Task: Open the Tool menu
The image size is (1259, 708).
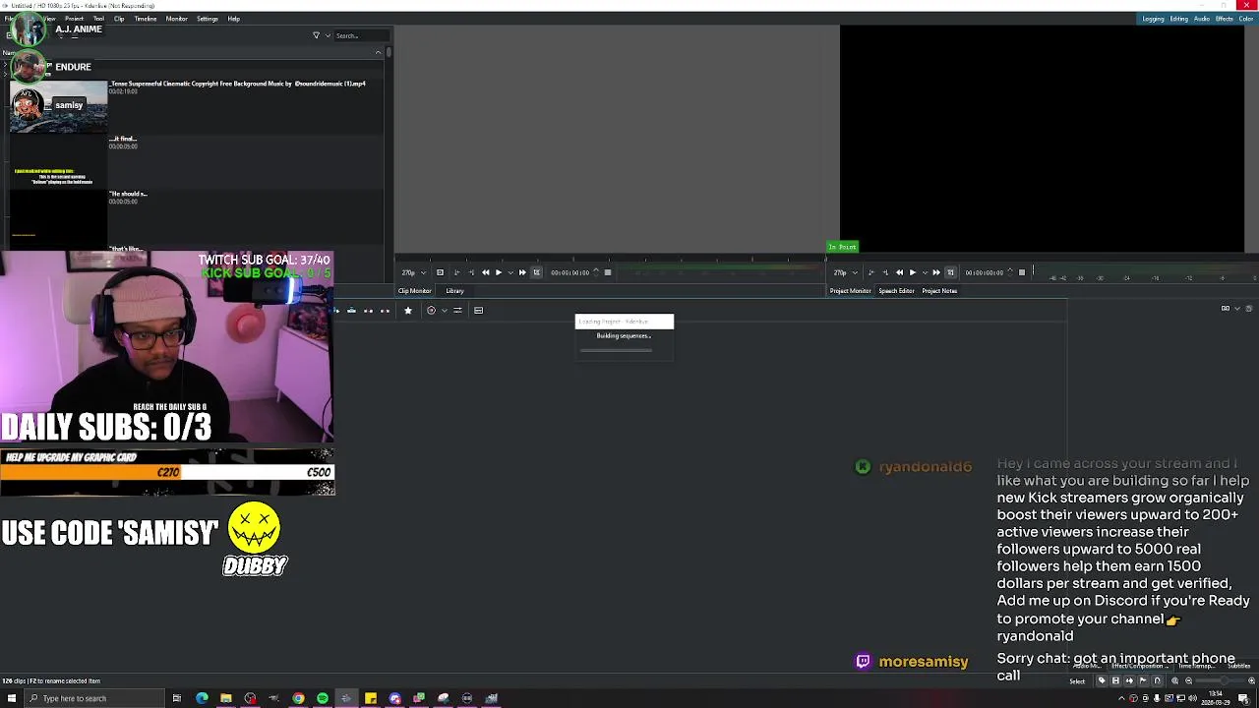Action: (98, 19)
